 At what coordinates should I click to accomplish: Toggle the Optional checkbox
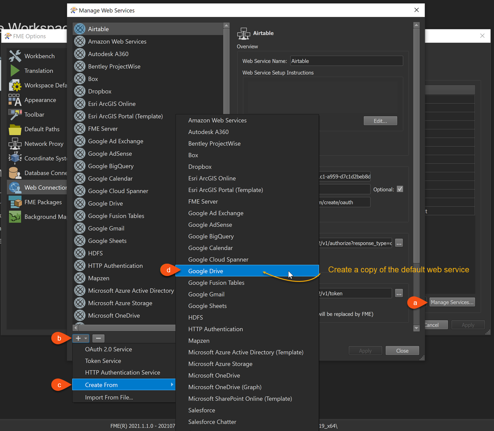click(400, 189)
